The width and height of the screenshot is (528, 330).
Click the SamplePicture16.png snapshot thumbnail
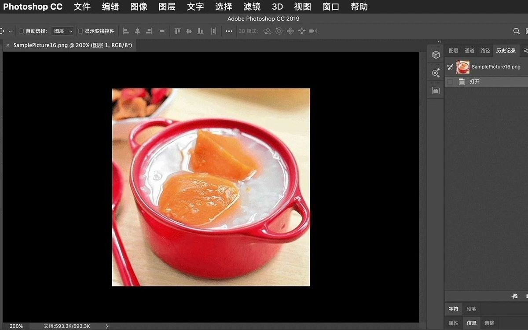click(462, 66)
